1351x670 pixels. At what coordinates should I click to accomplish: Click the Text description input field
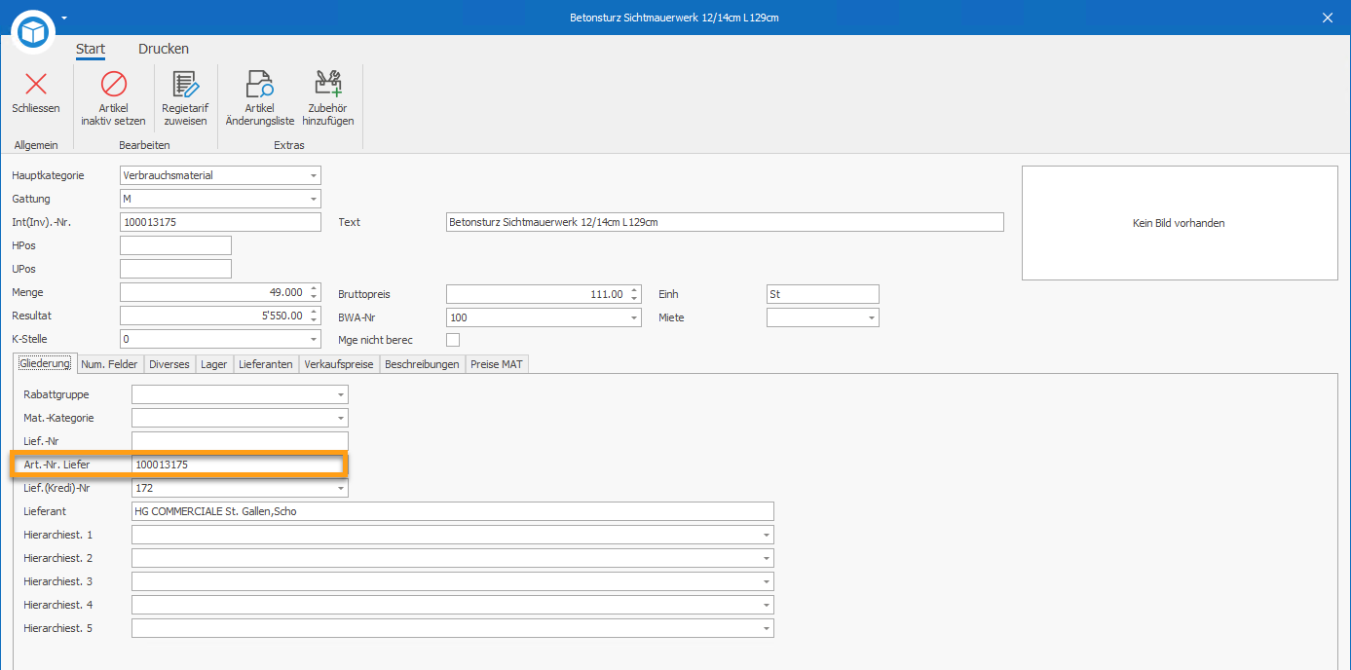tap(725, 222)
